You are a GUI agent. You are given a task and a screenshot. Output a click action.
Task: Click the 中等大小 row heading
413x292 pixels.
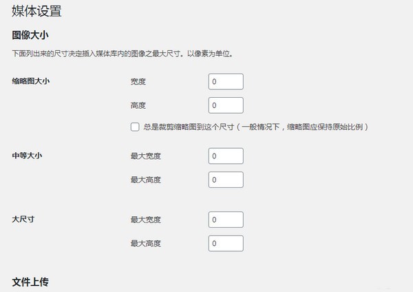click(x=27, y=156)
